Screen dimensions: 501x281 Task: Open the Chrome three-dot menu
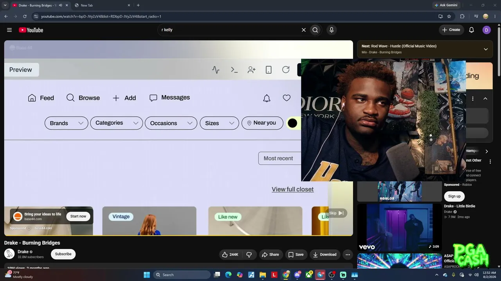(495, 16)
